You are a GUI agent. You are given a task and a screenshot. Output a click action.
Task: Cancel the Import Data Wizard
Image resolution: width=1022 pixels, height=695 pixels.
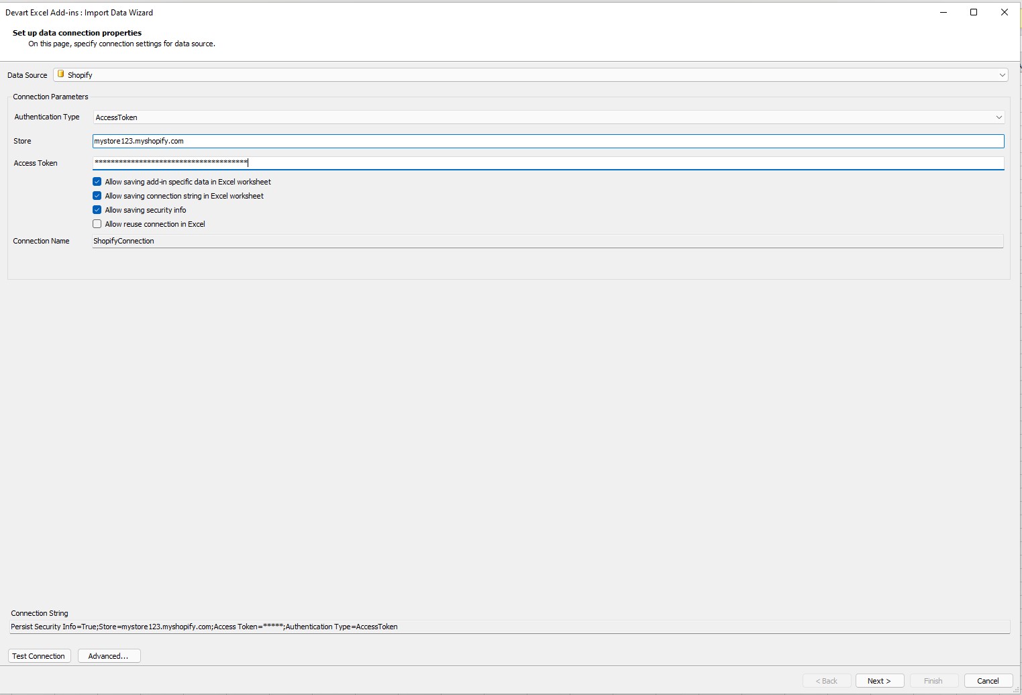click(988, 681)
